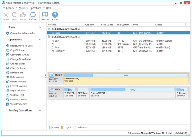Click the Format Volume icon
Image resolution: width=192 pixels, height=137 pixels.
7,86
